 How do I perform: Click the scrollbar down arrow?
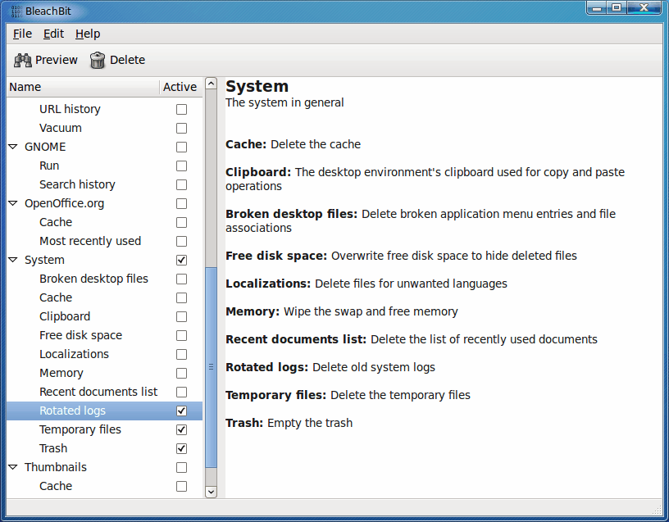click(x=212, y=492)
